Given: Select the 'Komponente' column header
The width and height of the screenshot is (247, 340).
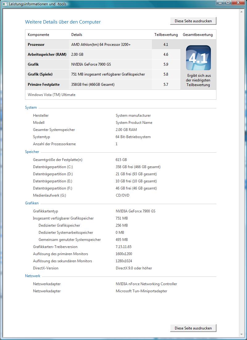Looking at the screenshot, I should pyautogui.click(x=39, y=35).
